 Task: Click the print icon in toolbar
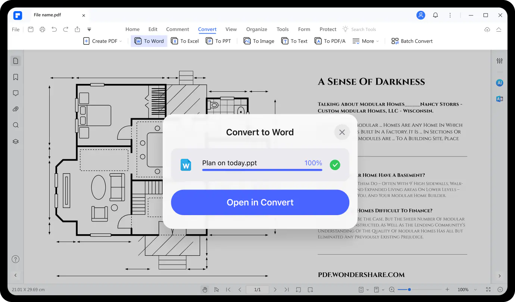point(43,29)
